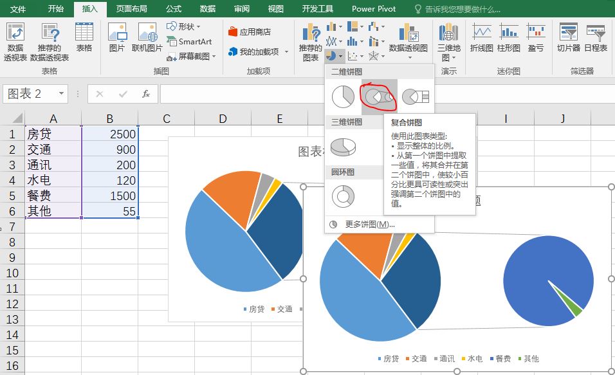The width and height of the screenshot is (615, 375).
Task: Switch to the 页面布局 tab
Action: coord(131,9)
